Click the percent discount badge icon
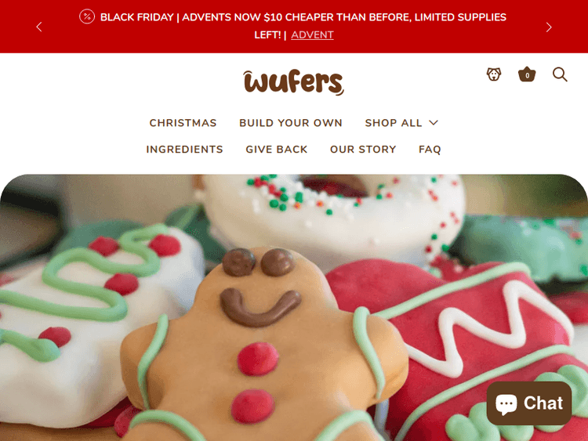This screenshot has height=441, width=588. 87,17
